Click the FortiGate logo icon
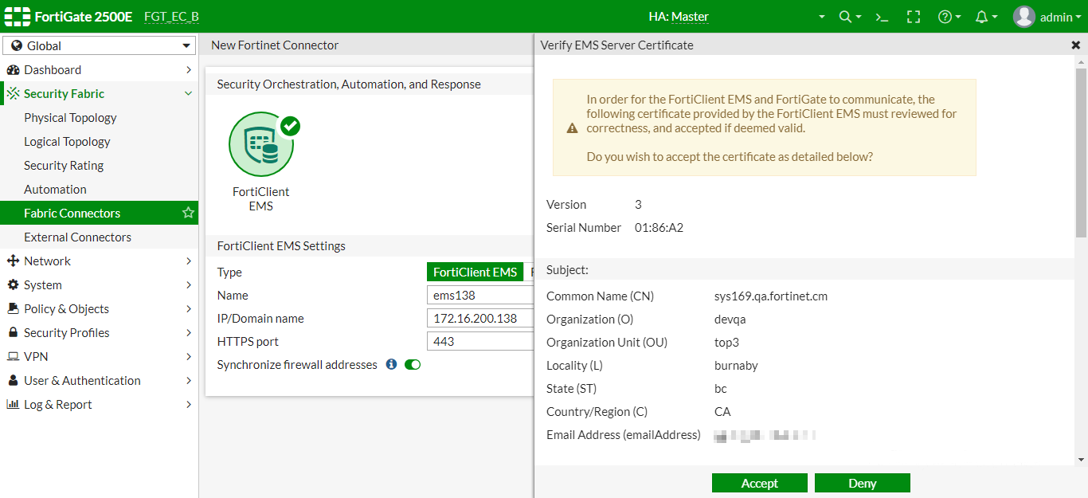 (16, 16)
